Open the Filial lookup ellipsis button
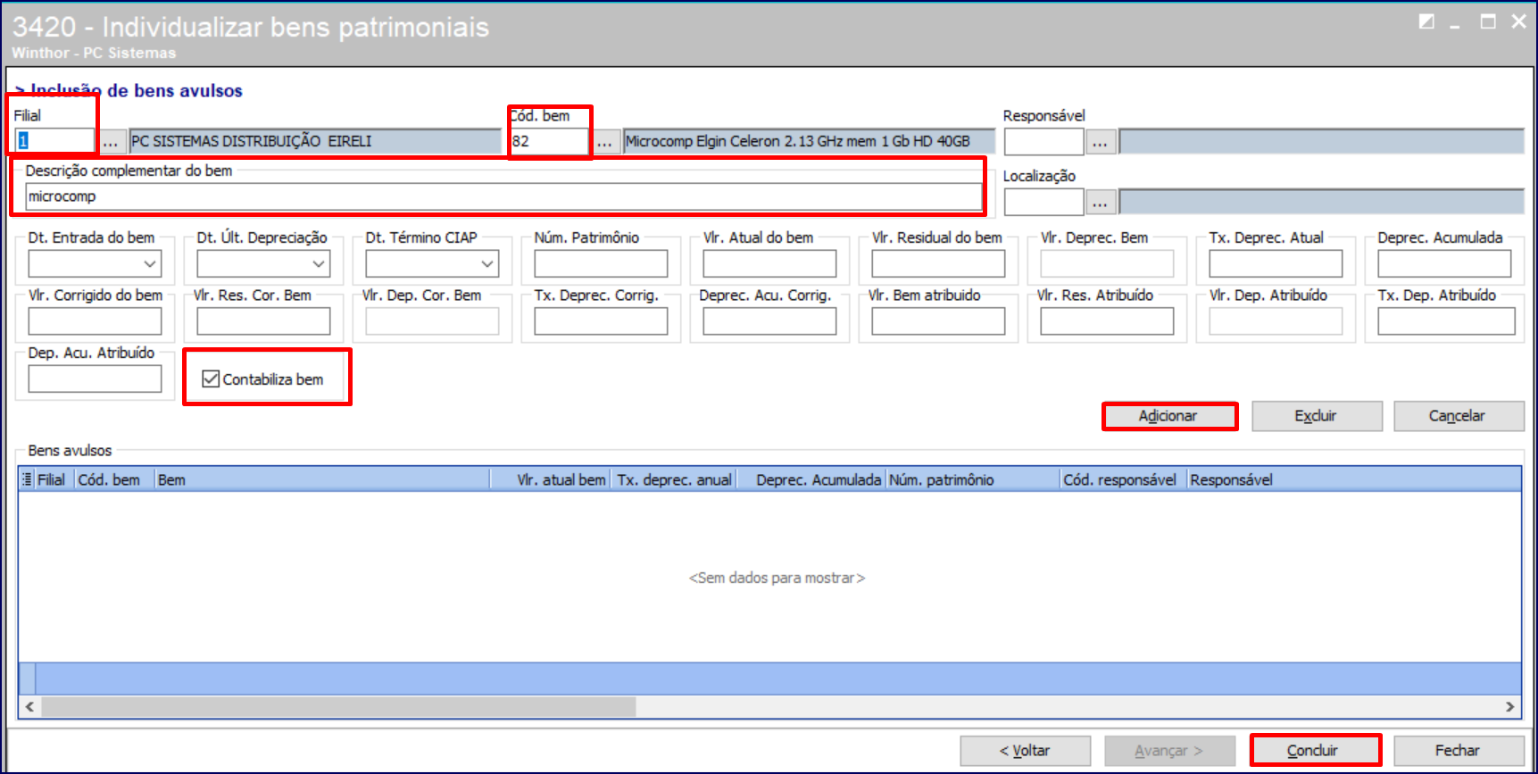1538x774 pixels. tap(110, 142)
